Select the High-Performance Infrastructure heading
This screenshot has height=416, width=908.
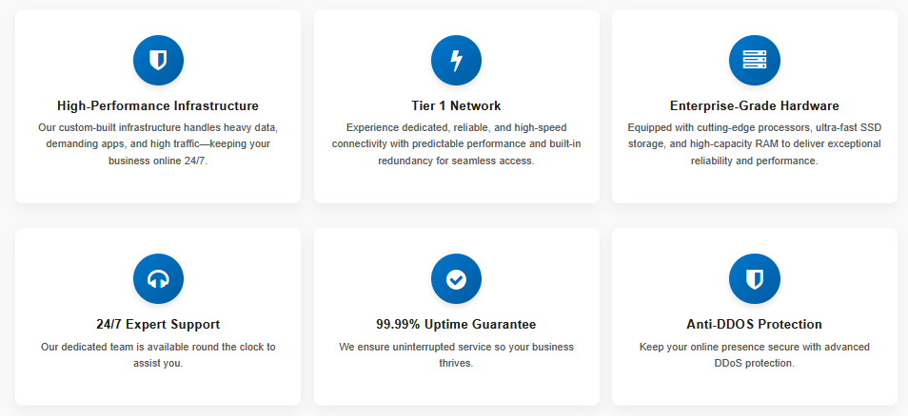click(x=158, y=105)
